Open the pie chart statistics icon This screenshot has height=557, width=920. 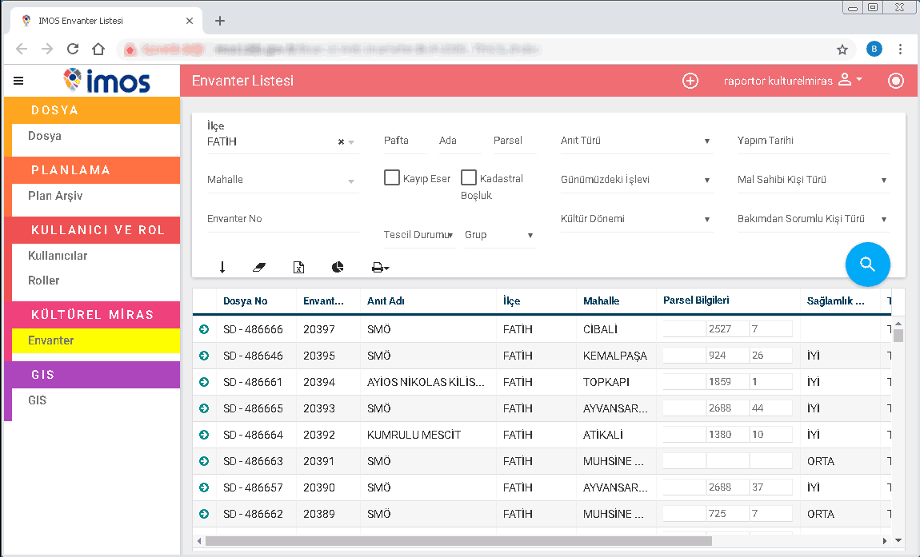click(x=338, y=268)
